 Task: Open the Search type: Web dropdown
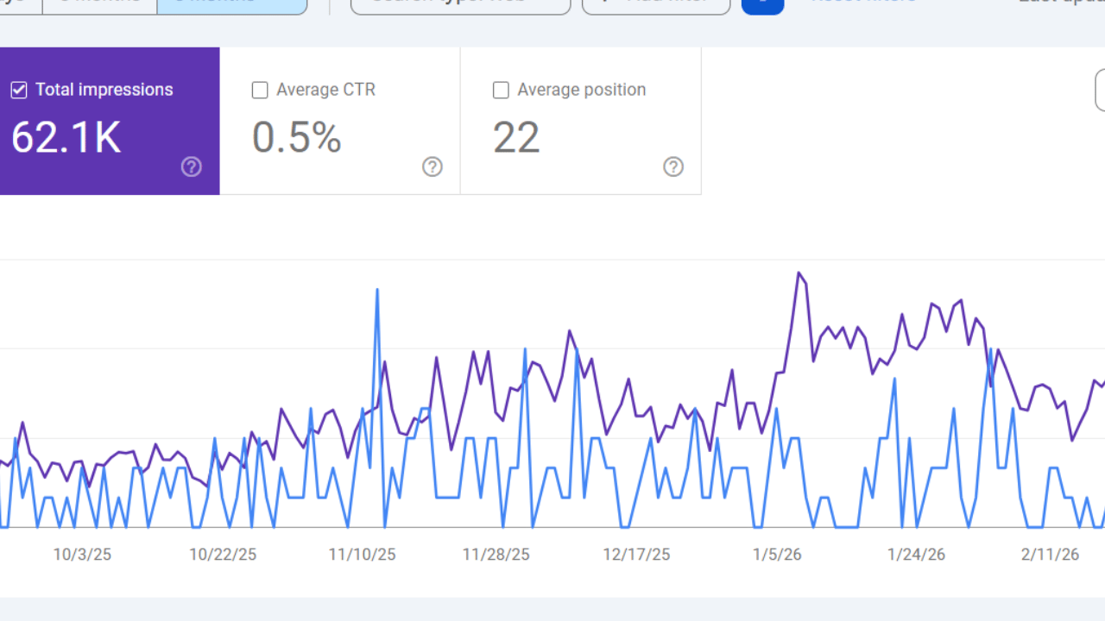pos(459,3)
